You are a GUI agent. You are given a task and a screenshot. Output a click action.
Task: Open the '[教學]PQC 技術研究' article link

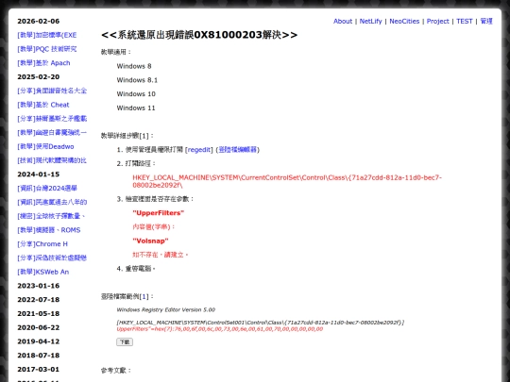click(x=47, y=49)
